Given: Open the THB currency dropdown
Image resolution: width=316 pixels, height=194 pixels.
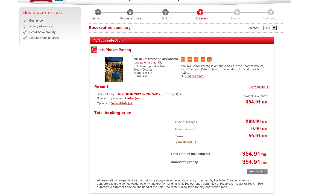Looking at the screenshot, I should coord(270,28).
